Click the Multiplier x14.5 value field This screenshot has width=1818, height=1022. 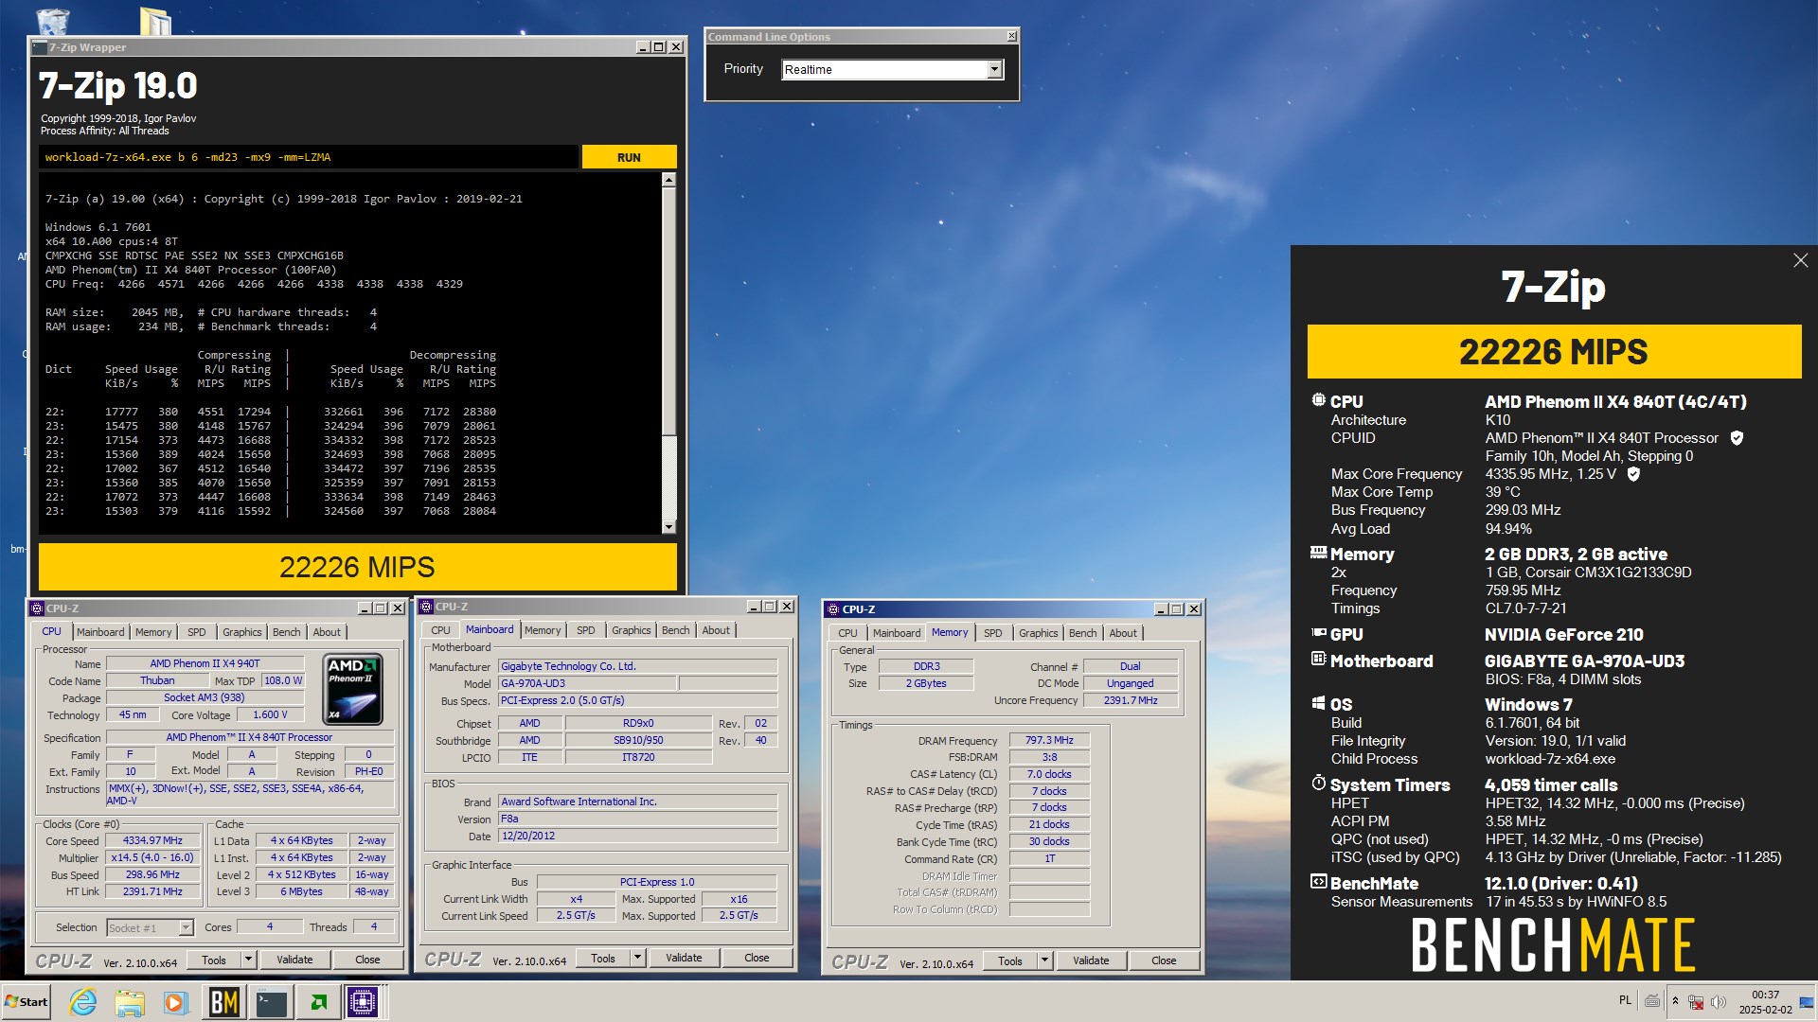pos(153,857)
